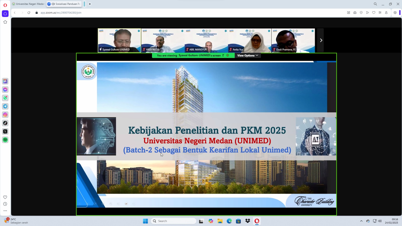
Task: Click the Windows taskbar Search box
Action: (173, 221)
